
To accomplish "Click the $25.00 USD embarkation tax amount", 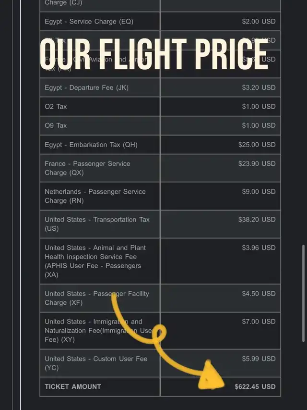I will point(257,145).
